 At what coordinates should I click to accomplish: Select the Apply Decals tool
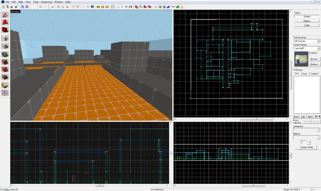tap(5, 69)
